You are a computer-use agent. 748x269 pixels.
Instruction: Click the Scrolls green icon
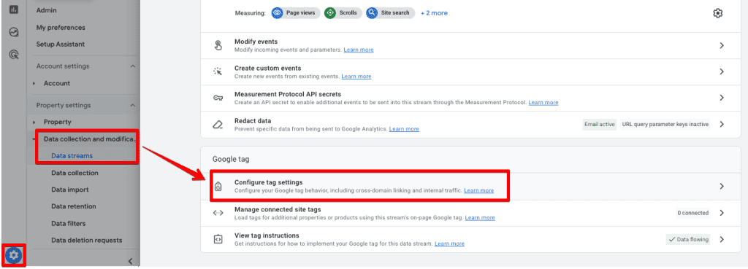coord(330,13)
